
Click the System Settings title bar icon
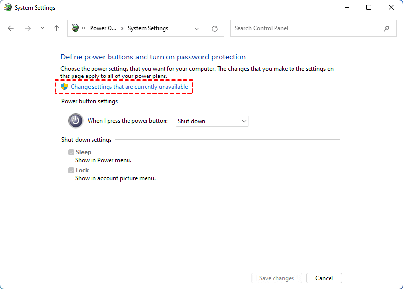pos(8,8)
